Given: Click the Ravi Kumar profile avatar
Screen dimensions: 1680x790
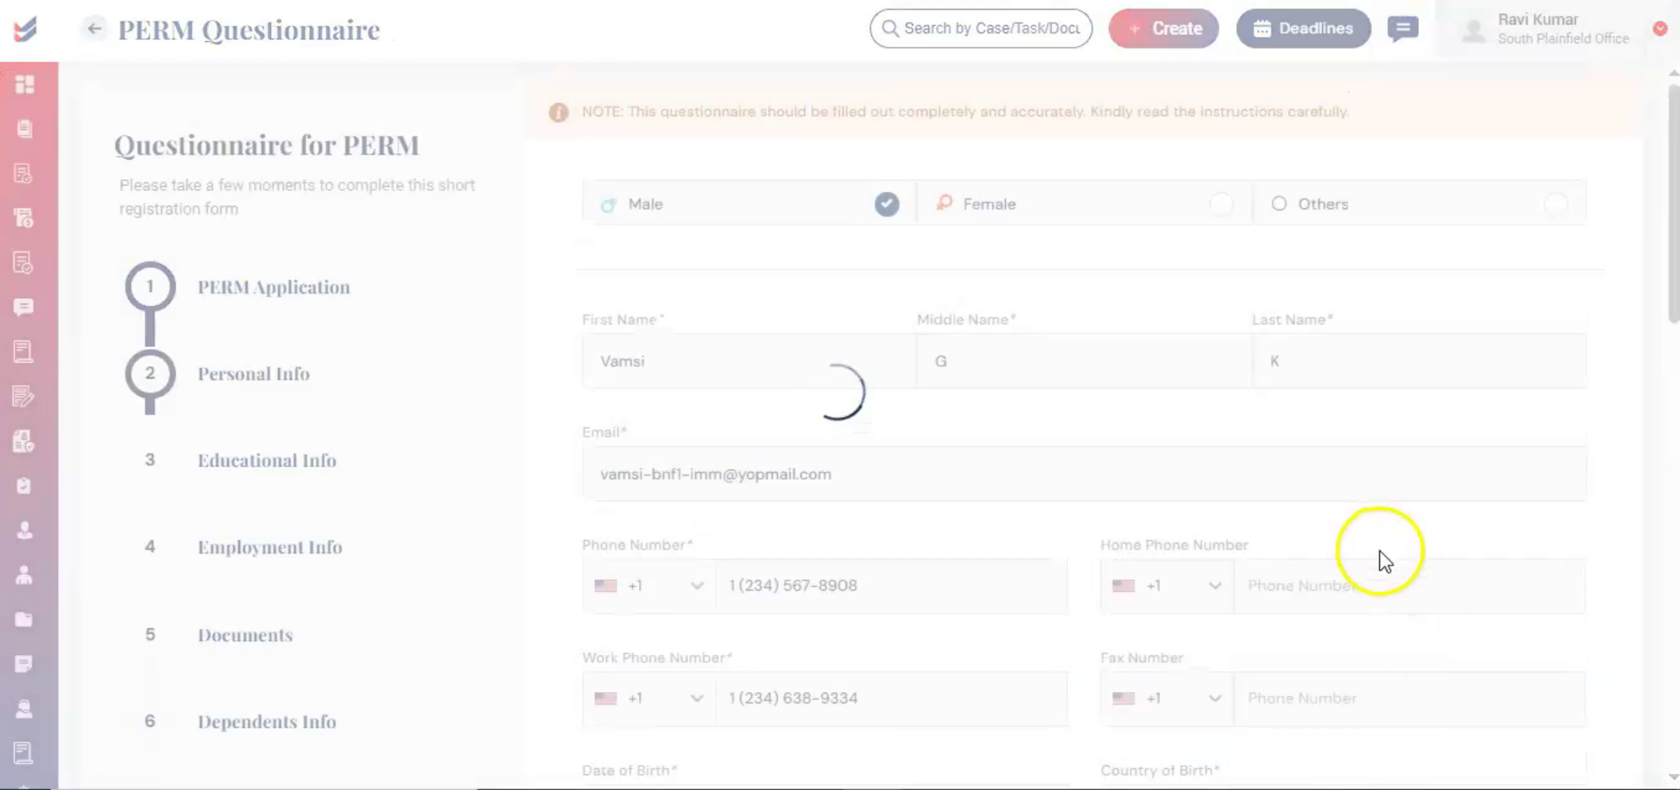Looking at the screenshot, I should click(x=1473, y=29).
